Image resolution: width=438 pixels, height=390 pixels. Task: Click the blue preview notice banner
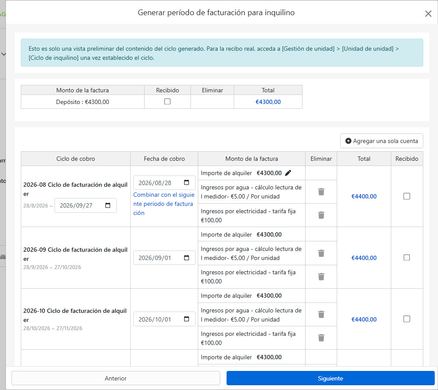222,52
